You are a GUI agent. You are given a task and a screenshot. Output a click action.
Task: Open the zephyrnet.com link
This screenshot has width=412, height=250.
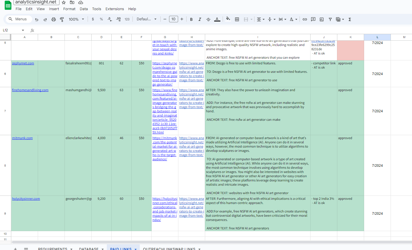click(23, 63)
